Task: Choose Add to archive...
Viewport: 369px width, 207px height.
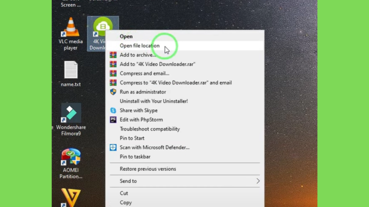Action: [185, 55]
